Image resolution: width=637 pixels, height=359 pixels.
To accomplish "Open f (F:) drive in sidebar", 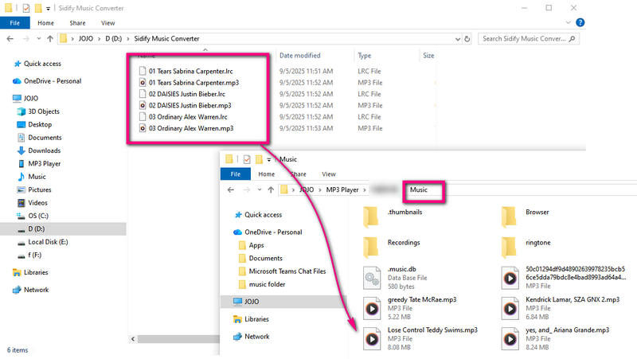I will pyautogui.click(x=34, y=255).
